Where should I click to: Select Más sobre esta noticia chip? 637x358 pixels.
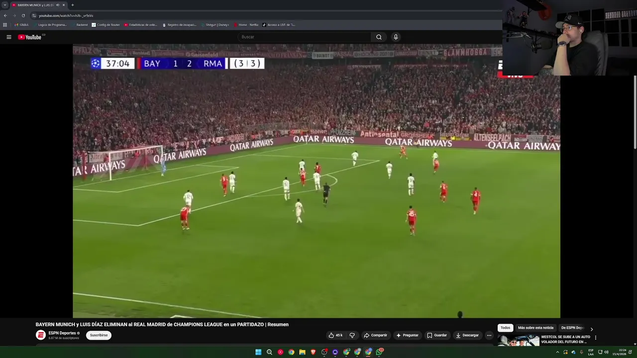pos(535,328)
